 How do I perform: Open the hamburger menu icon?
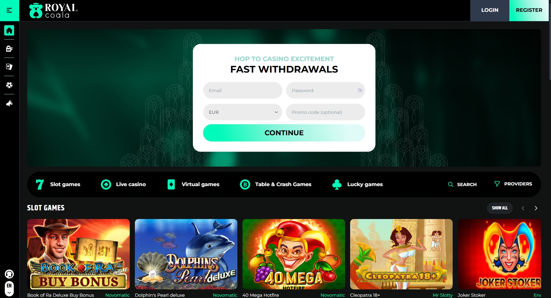(x=9, y=10)
